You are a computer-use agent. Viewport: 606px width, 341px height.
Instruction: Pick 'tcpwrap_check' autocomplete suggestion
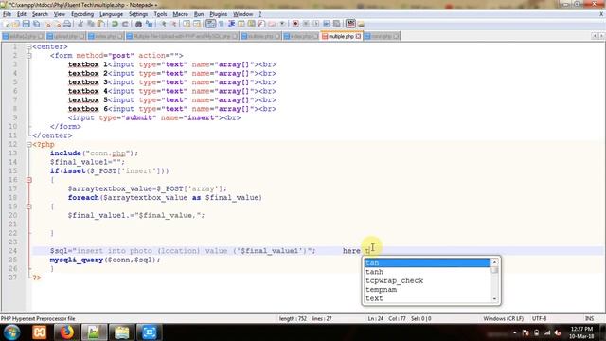click(x=427, y=280)
